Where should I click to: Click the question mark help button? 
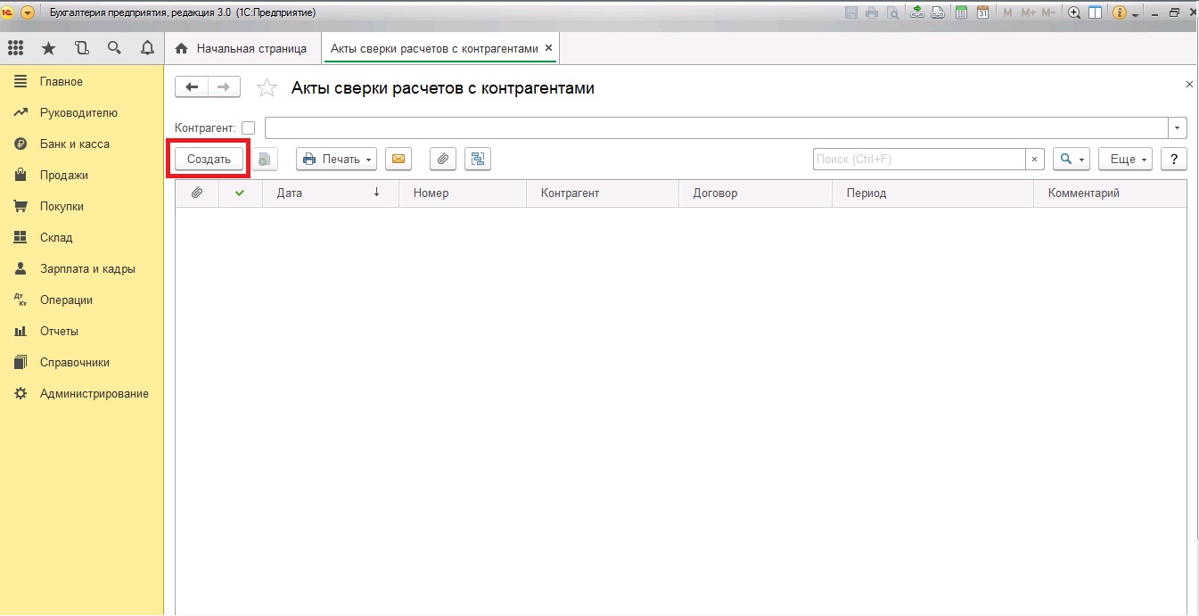pyautogui.click(x=1174, y=160)
